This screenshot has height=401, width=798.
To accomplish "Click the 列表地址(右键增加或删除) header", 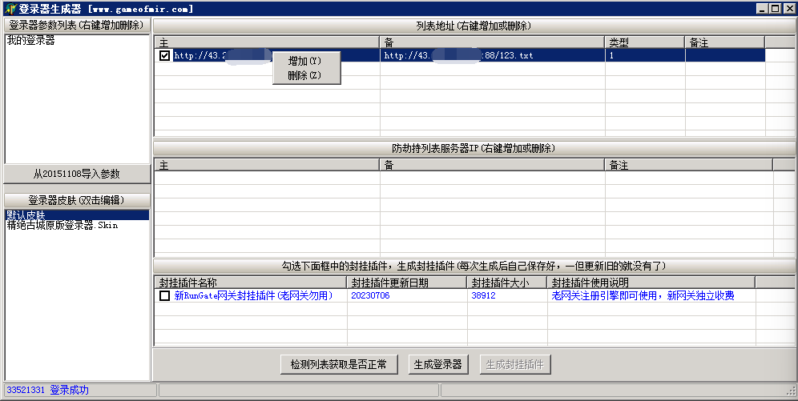I will (x=474, y=26).
